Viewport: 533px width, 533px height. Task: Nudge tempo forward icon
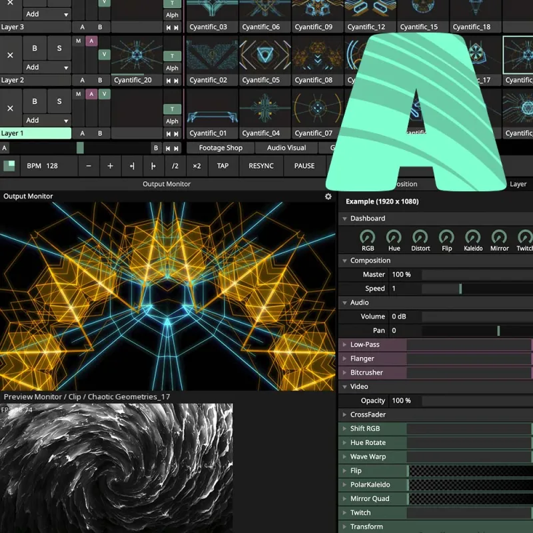click(153, 166)
